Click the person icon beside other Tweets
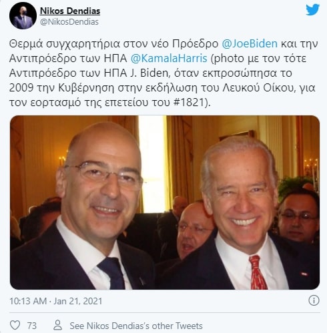327x333 pixels. pos(57,325)
